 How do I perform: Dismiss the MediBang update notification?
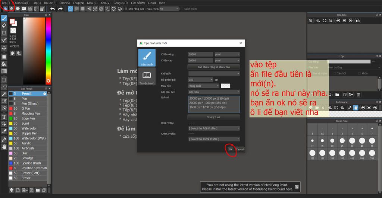pyautogui.click(x=297, y=187)
